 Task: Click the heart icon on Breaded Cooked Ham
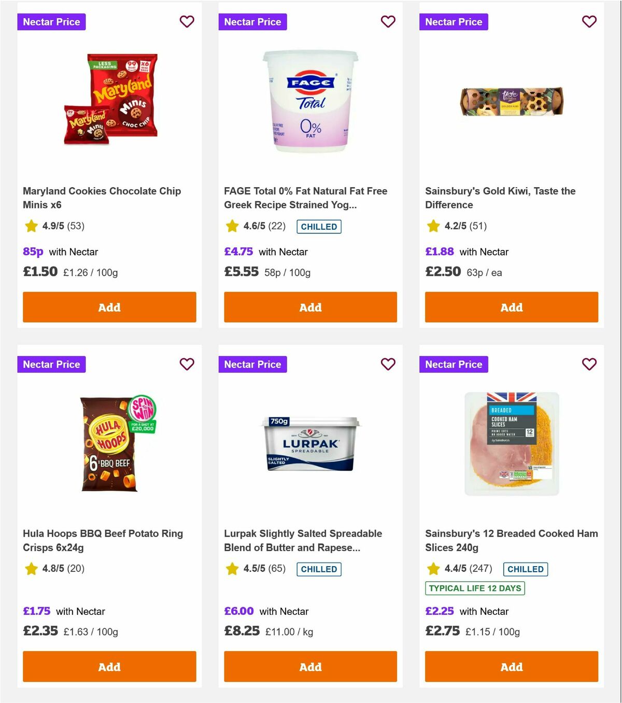[589, 364]
